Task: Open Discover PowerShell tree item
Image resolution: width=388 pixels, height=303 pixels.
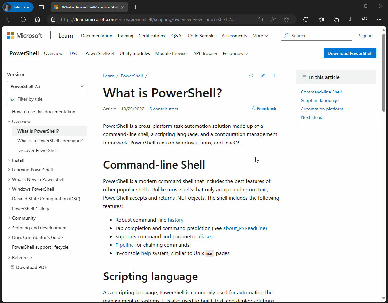Action: [38, 150]
